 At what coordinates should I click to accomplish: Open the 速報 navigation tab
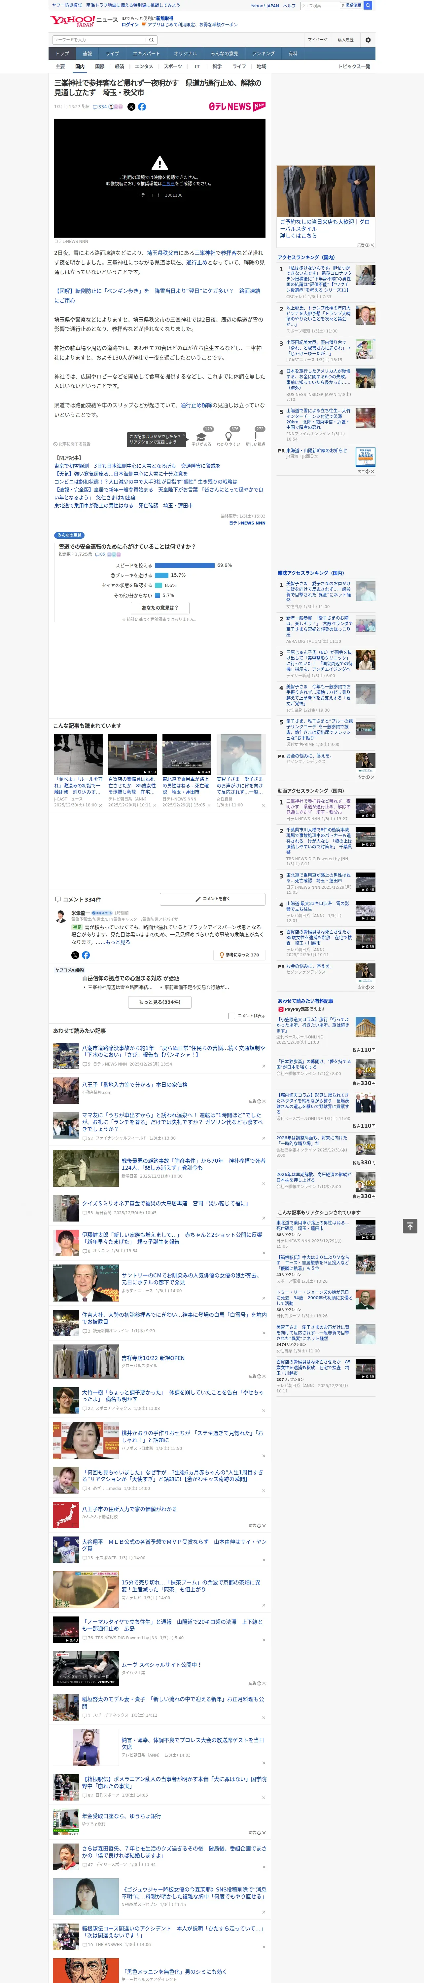coord(87,53)
